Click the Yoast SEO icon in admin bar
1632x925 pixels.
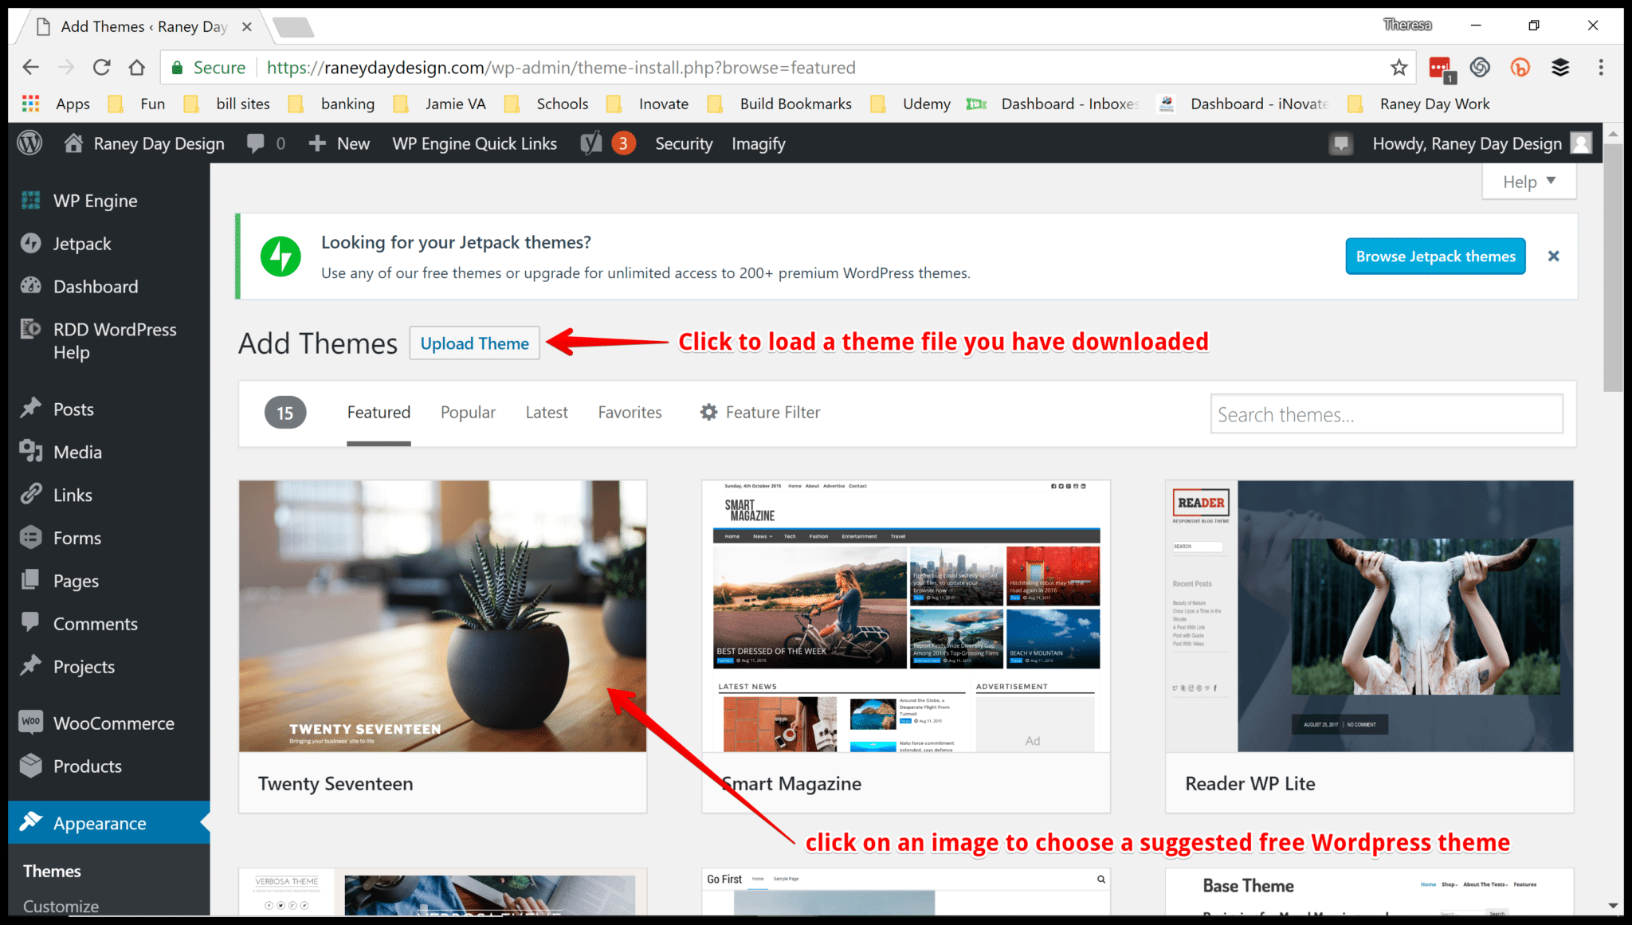click(x=591, y=143)
